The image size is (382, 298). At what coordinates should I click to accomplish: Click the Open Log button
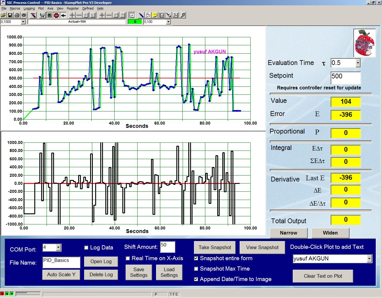pos(101,261)
